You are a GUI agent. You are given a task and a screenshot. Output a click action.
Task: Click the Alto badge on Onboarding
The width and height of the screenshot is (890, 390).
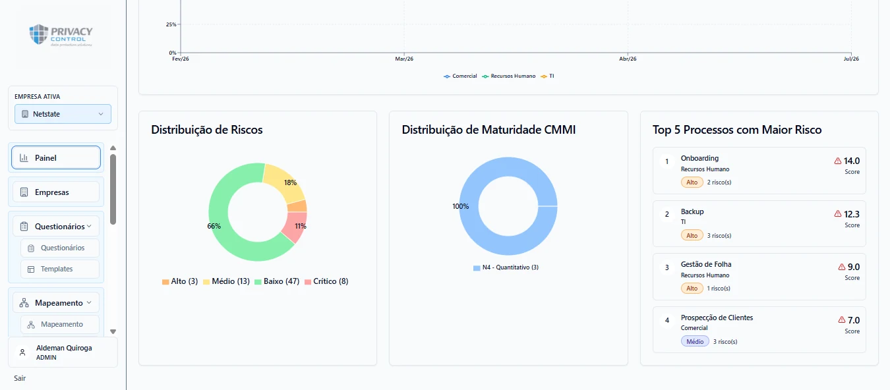[x=692, y=182]
